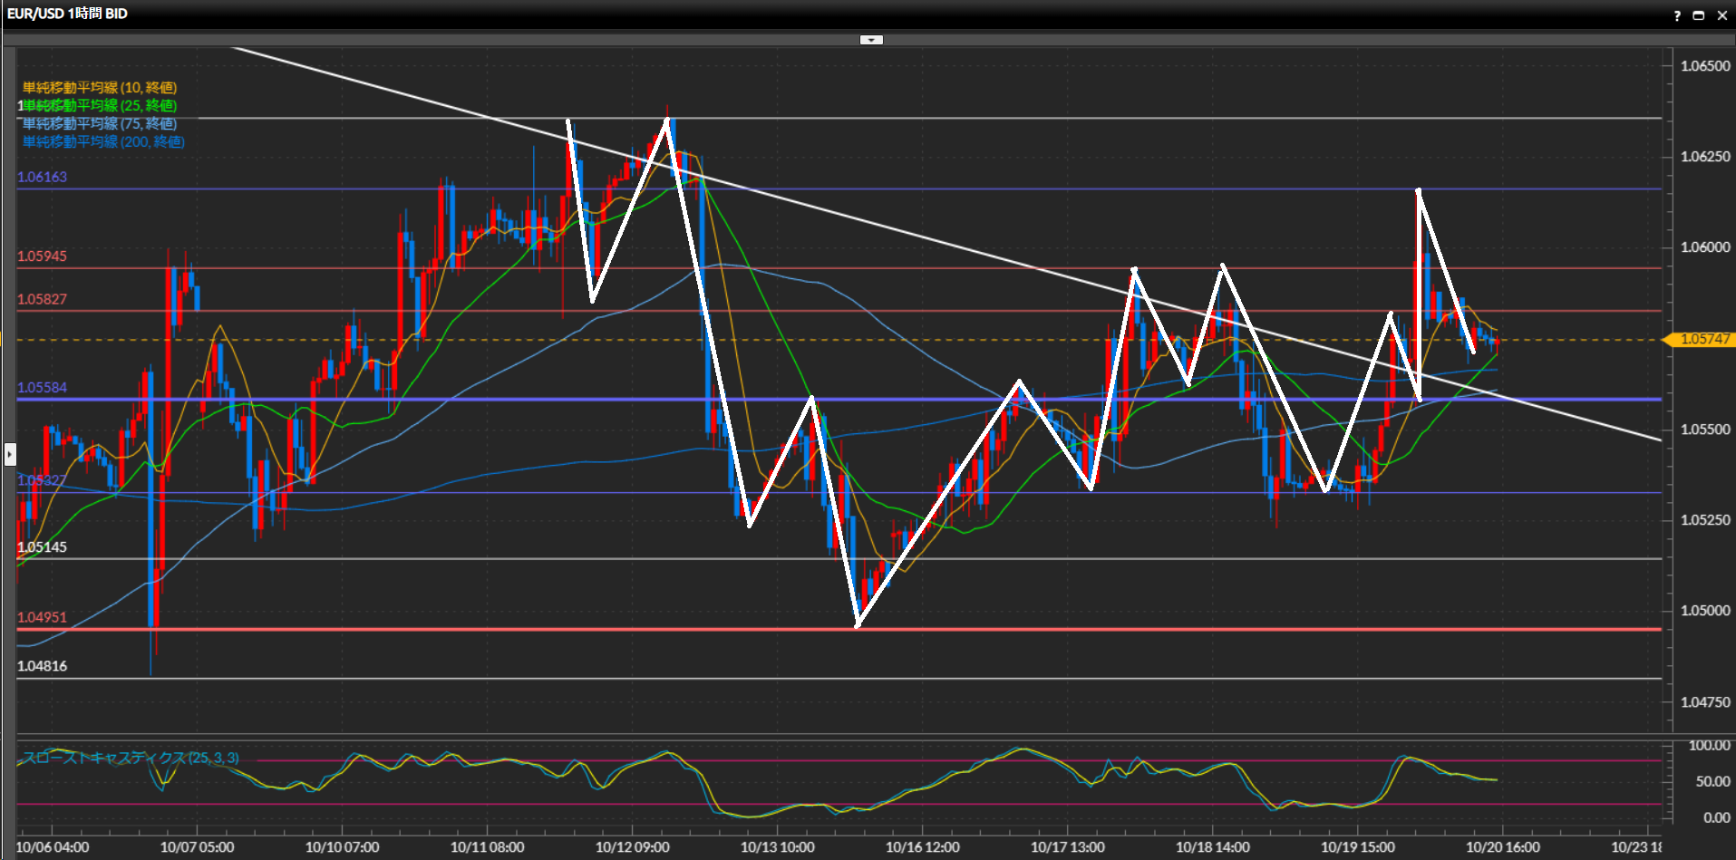Click the 1.04951 red support line label
1736x860 pixels.
coord(43,617)
